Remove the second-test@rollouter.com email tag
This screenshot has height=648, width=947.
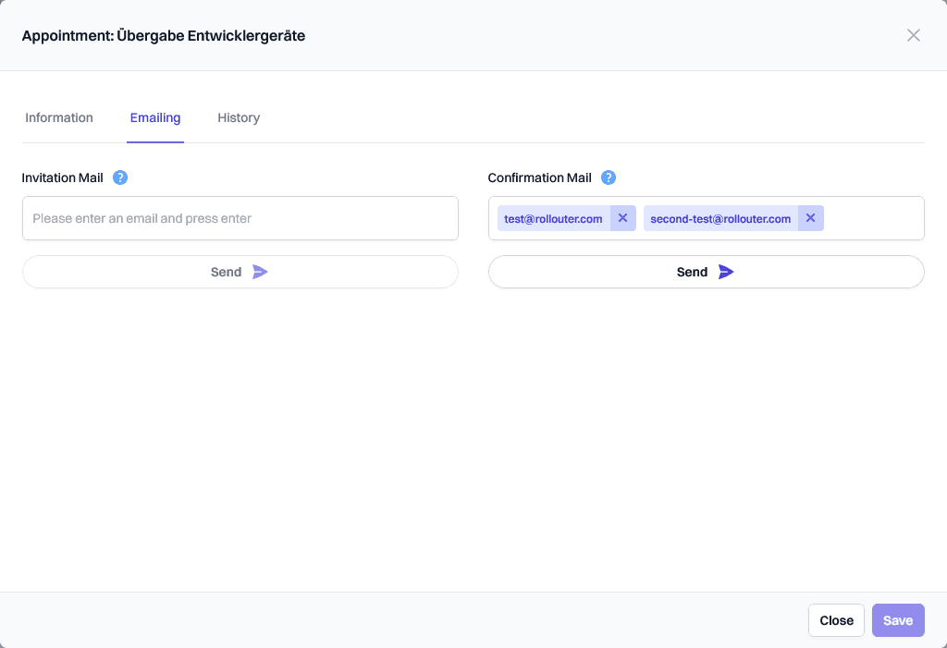tap(810, 218)
